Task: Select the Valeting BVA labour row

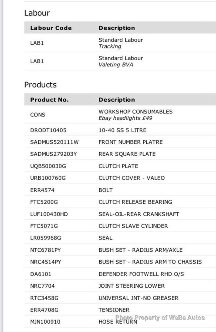Action: (x=121, y=61)
